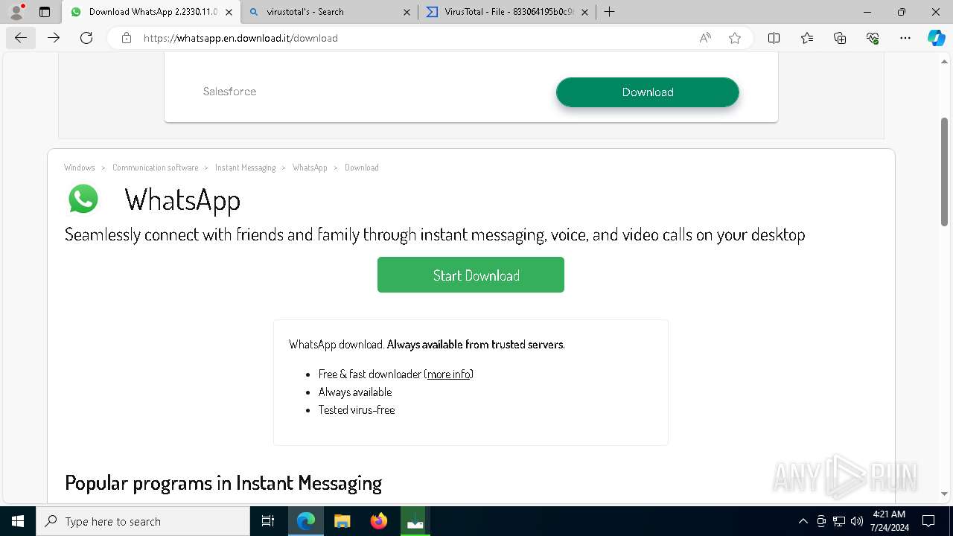Open volume control in tray

pos(856,521)
